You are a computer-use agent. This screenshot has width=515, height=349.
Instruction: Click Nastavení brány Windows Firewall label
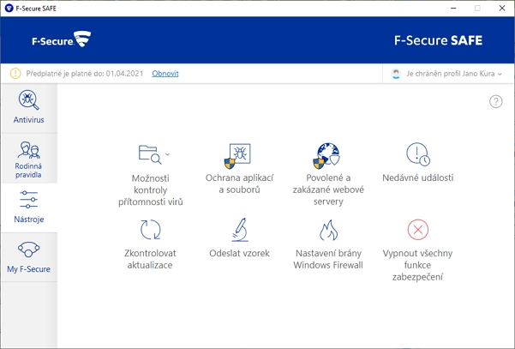[328, 259]
